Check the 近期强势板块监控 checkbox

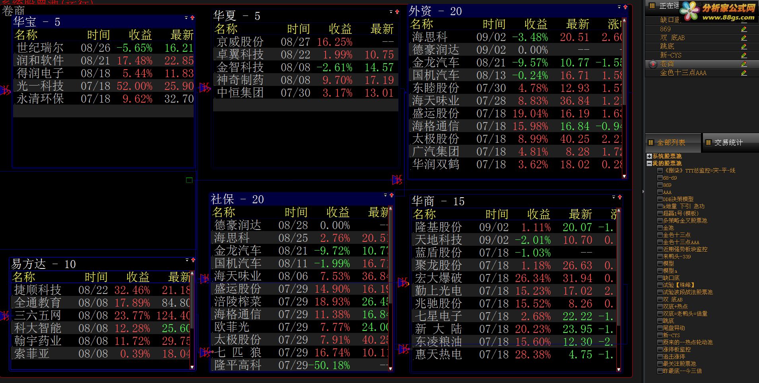(x=660, y=249)
